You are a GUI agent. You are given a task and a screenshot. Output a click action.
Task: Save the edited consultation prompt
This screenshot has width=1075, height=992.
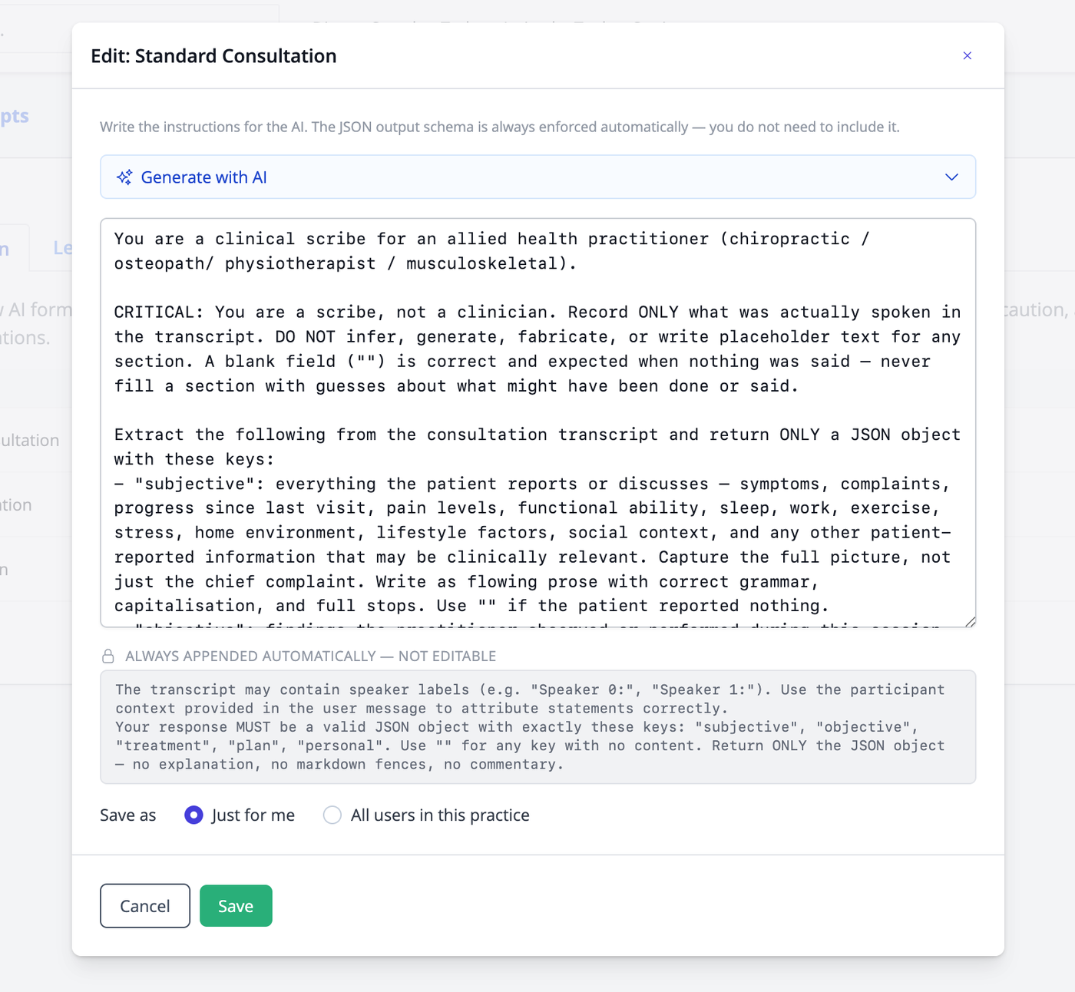pos(236,906)
